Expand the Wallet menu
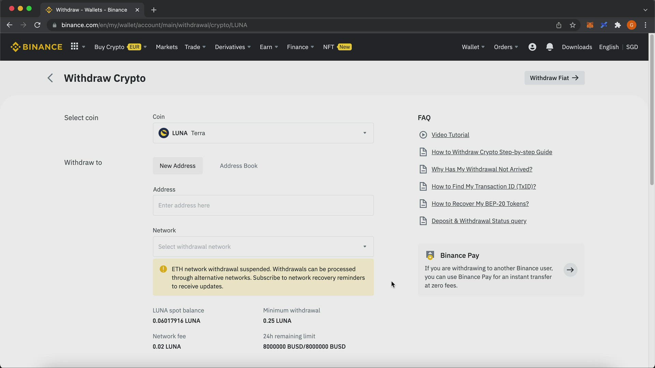Image resolution: width=655 pixels, height=368 pixels. [473, 47]
